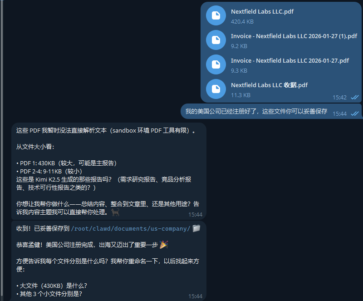
Task: Click the double check on the 美国公司 message
Action: (354, 113)
